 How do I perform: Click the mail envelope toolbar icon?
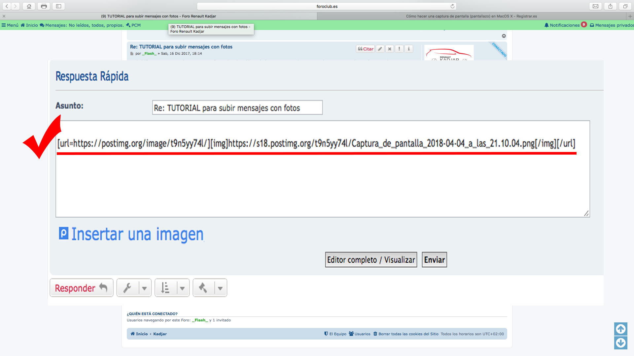pos(595,6)
